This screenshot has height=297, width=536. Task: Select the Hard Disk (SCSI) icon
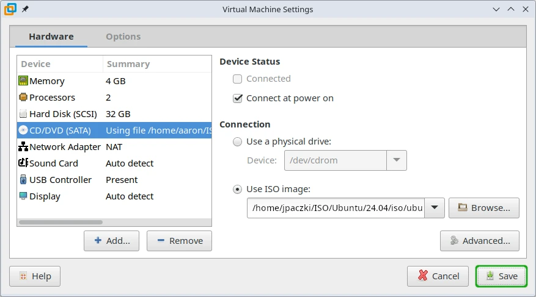23,114
